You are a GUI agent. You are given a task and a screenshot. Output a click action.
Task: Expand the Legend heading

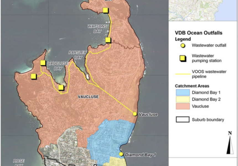(183, 39)
